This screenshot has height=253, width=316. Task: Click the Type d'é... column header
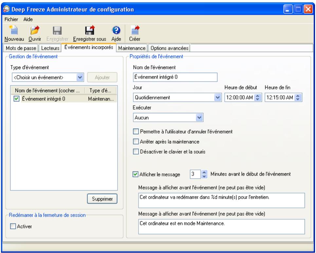click(x=100, y=90)
